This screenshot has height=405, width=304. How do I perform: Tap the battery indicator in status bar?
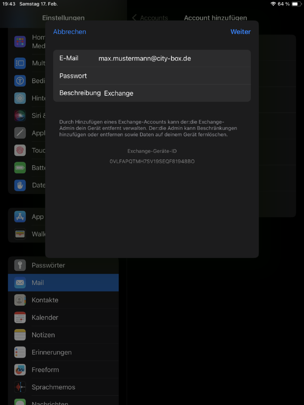(x=296, y=4)
